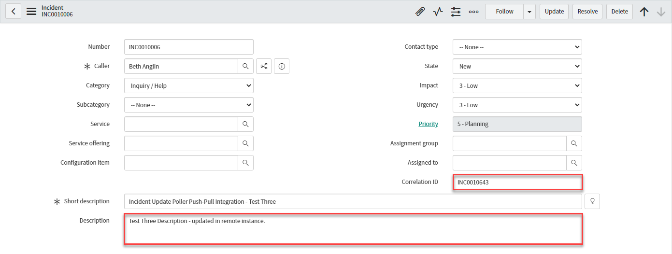
Task: Open the more options ellipsis icon
Action: pos(473,12)
